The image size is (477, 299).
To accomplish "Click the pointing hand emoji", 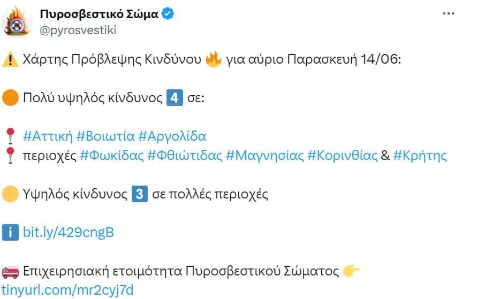I will tap(351, 271).
